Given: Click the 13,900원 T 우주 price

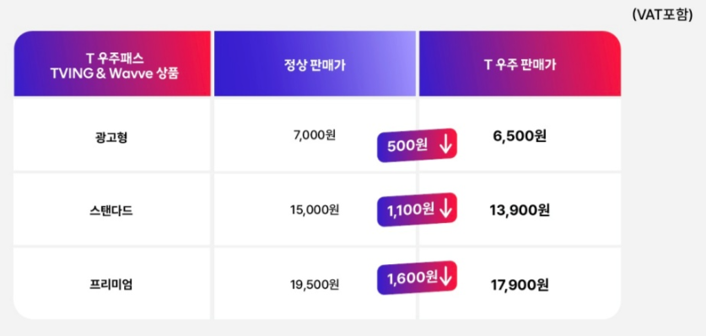Looking at the screenshot, I should click(520, 210).
